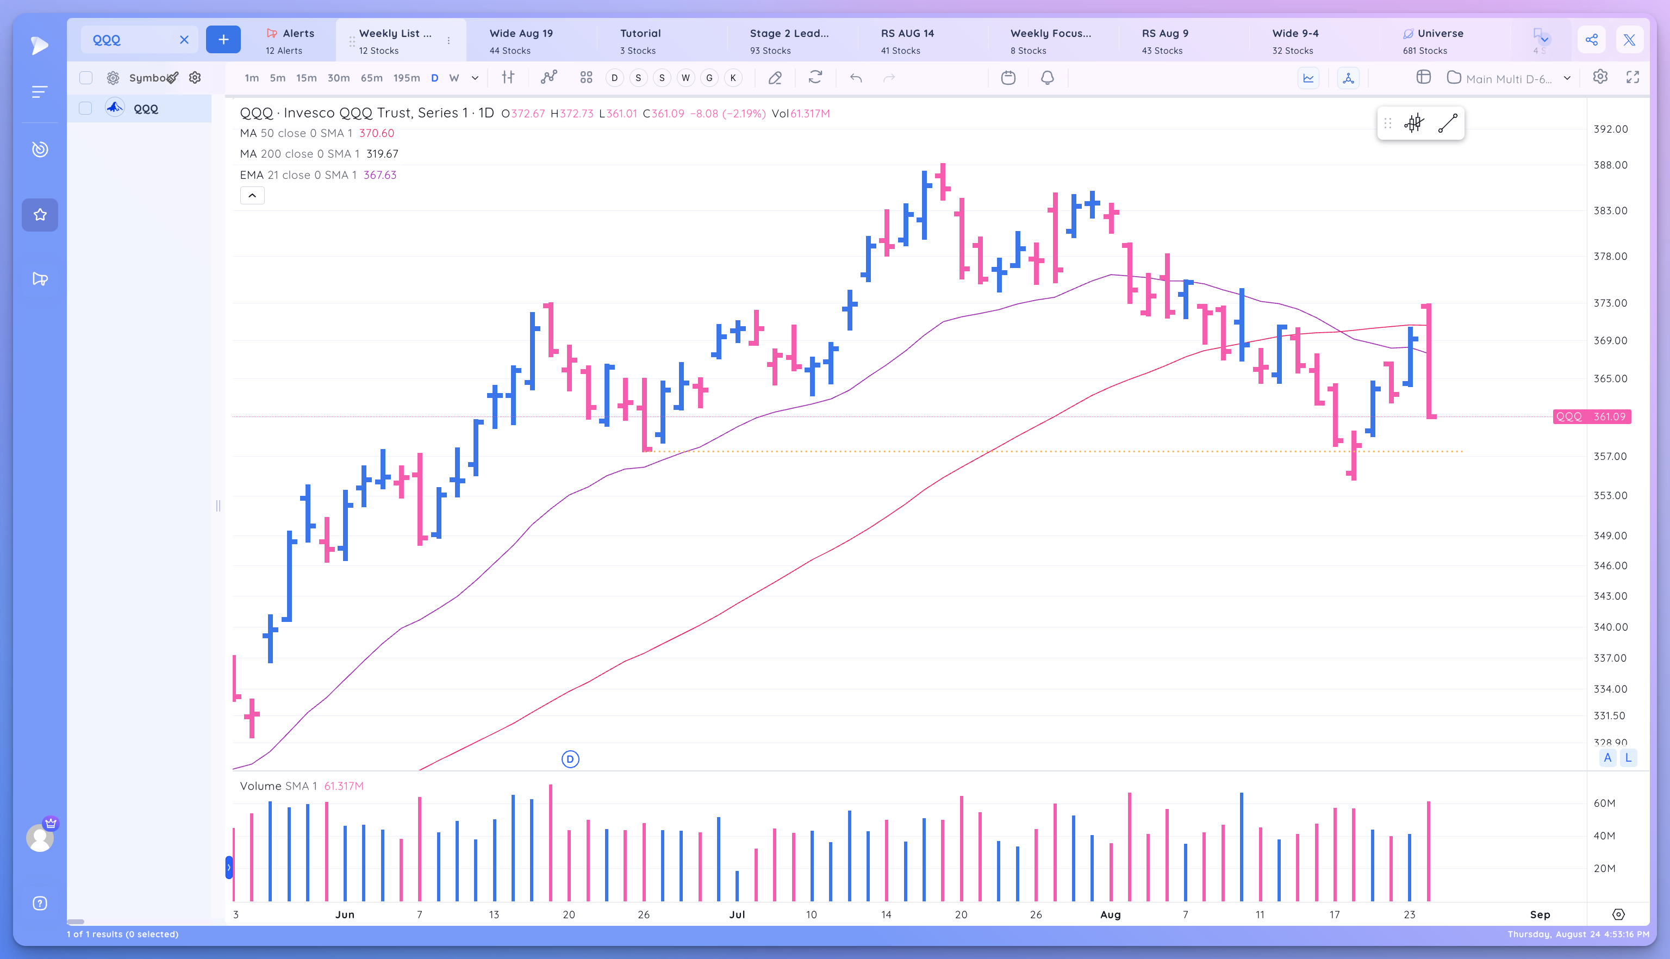Open the help question mark icon

40,903
